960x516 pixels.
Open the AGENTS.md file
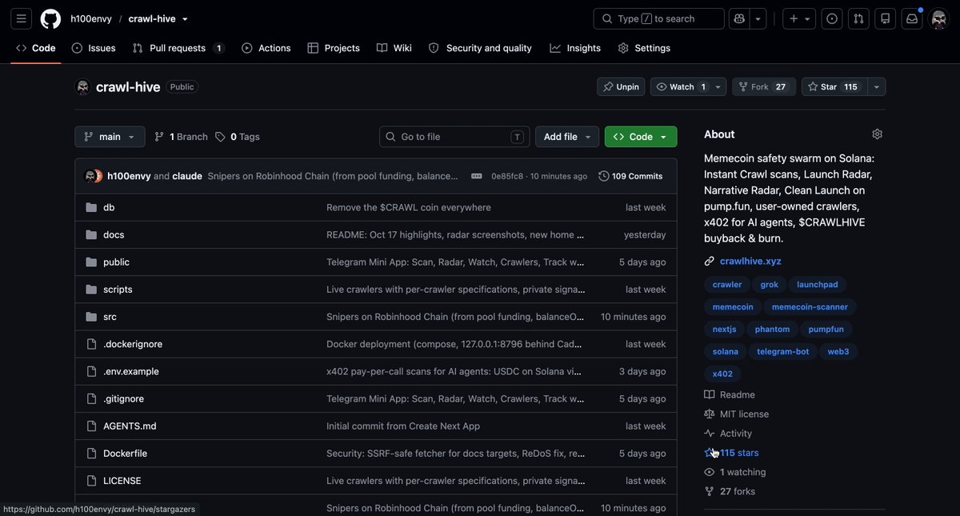[x=130, y=426]
